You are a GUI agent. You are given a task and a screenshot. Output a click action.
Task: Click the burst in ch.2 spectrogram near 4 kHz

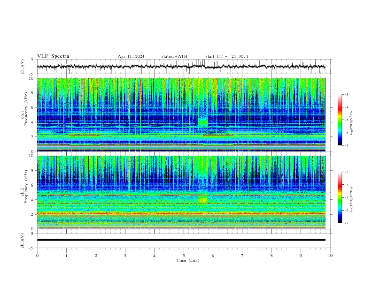202,200
